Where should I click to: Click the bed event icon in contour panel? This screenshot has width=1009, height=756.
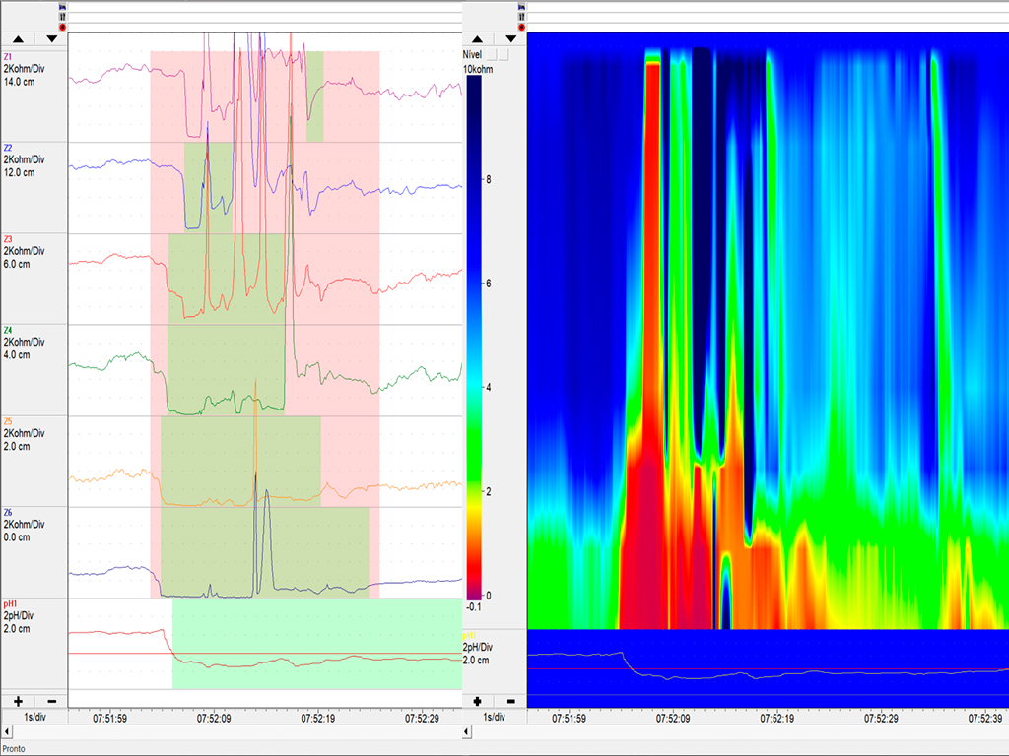point(521,6)
